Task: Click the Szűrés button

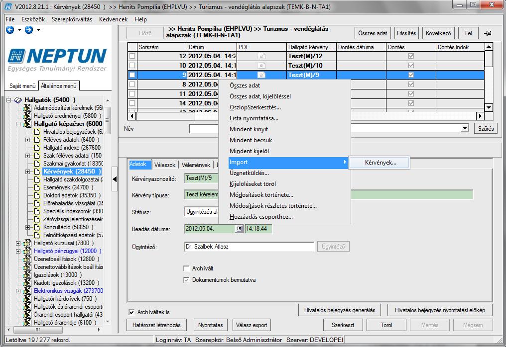Action: click(486, 129)
